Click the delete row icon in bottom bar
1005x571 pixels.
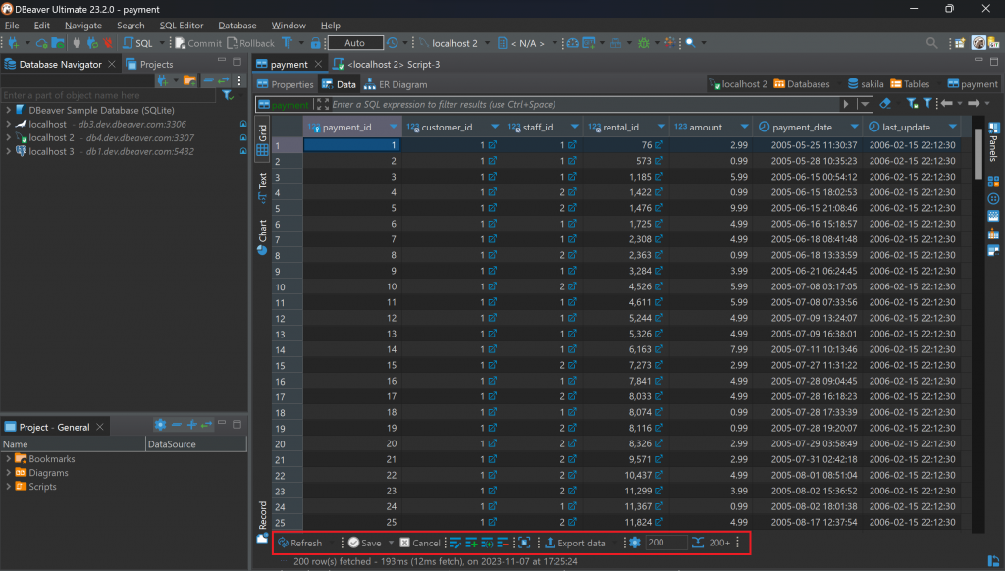pos(502,543)
